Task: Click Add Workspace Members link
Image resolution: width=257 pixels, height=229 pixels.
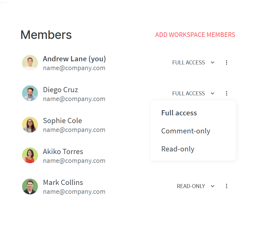Action: 195,35
